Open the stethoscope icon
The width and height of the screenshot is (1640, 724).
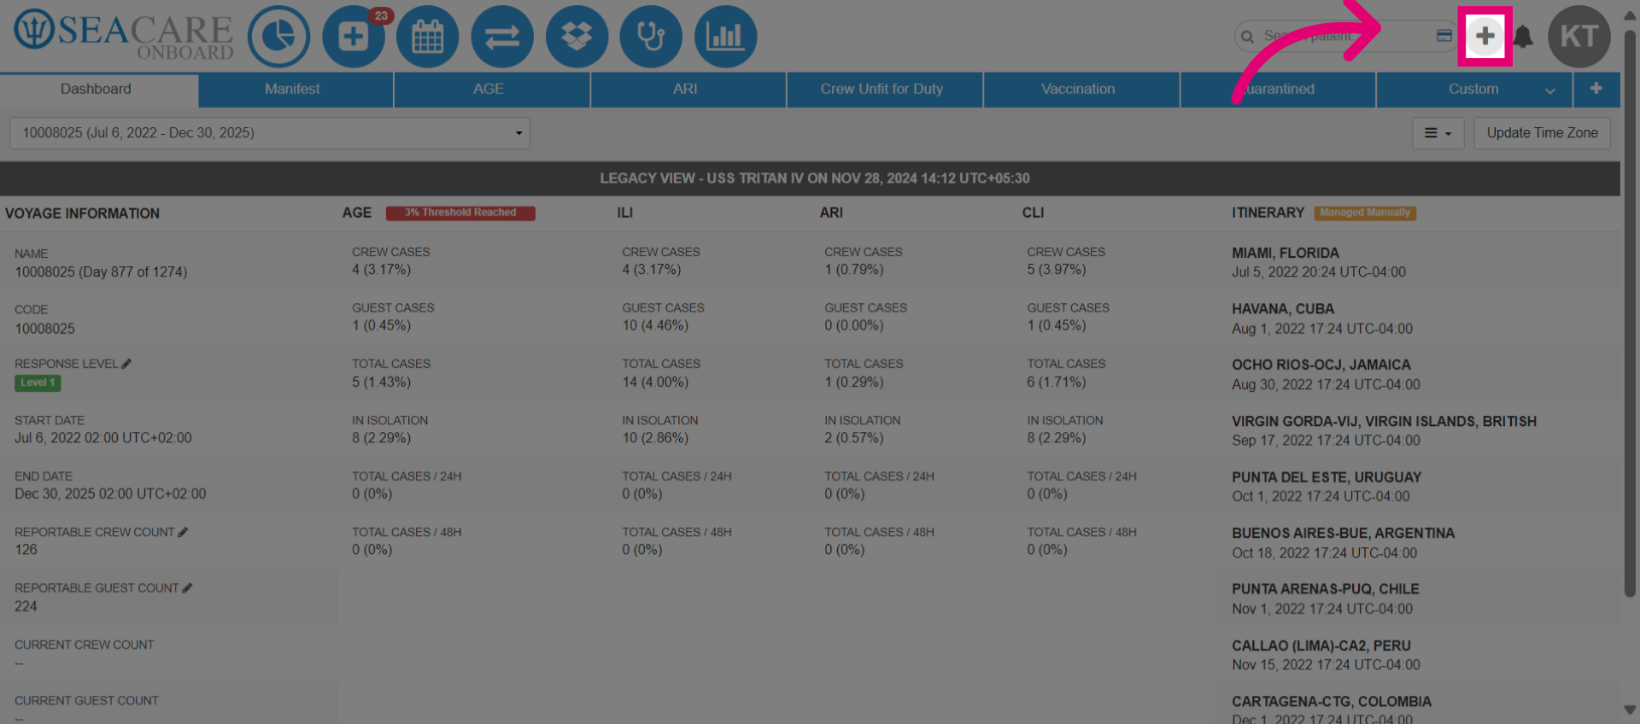click(651, 37)
